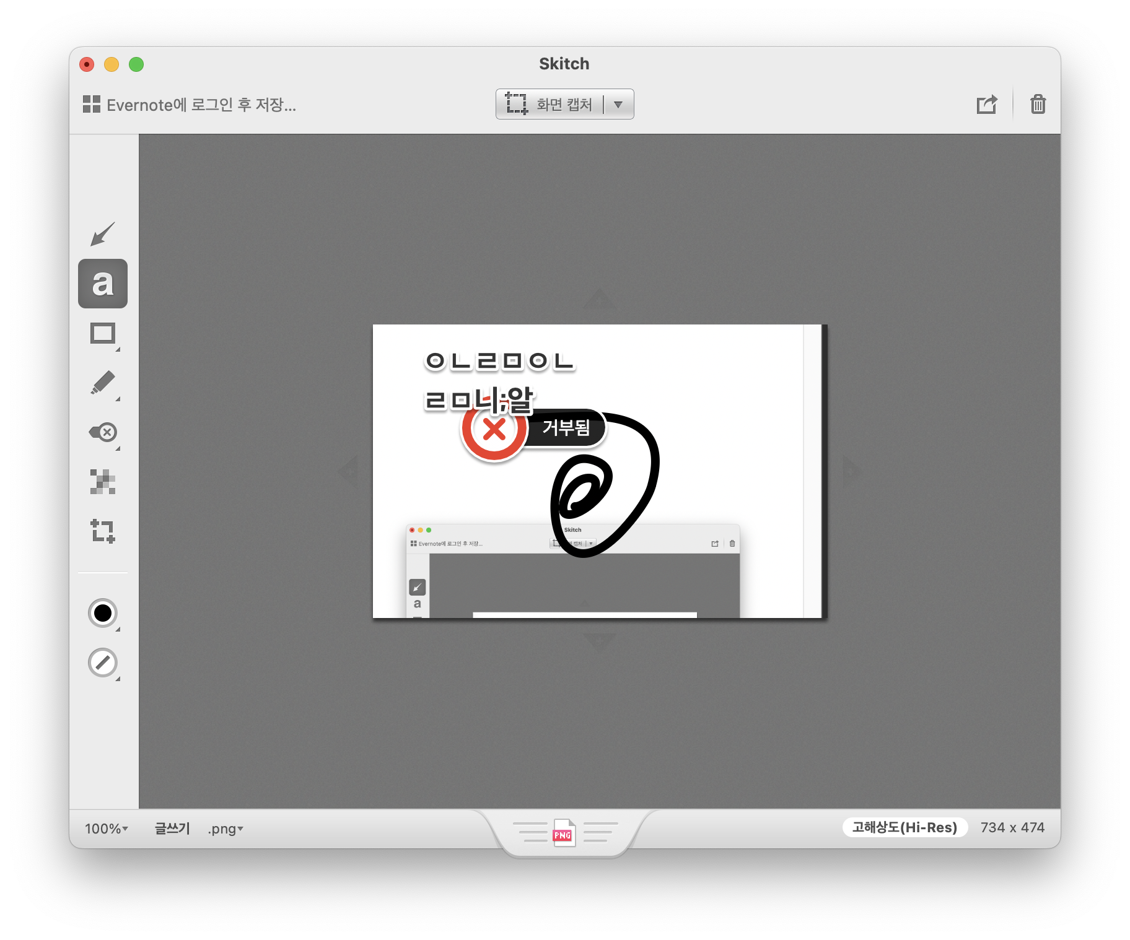
Task: Click the canvas right resize arrow
Action: 852,472
